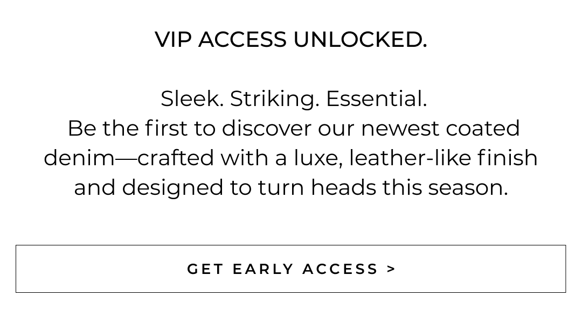The height and width of the screenshot is (317, 582).
Task: Click the word "finish" ending the third line
Action: pyautogui.click(x=507, y=158)
